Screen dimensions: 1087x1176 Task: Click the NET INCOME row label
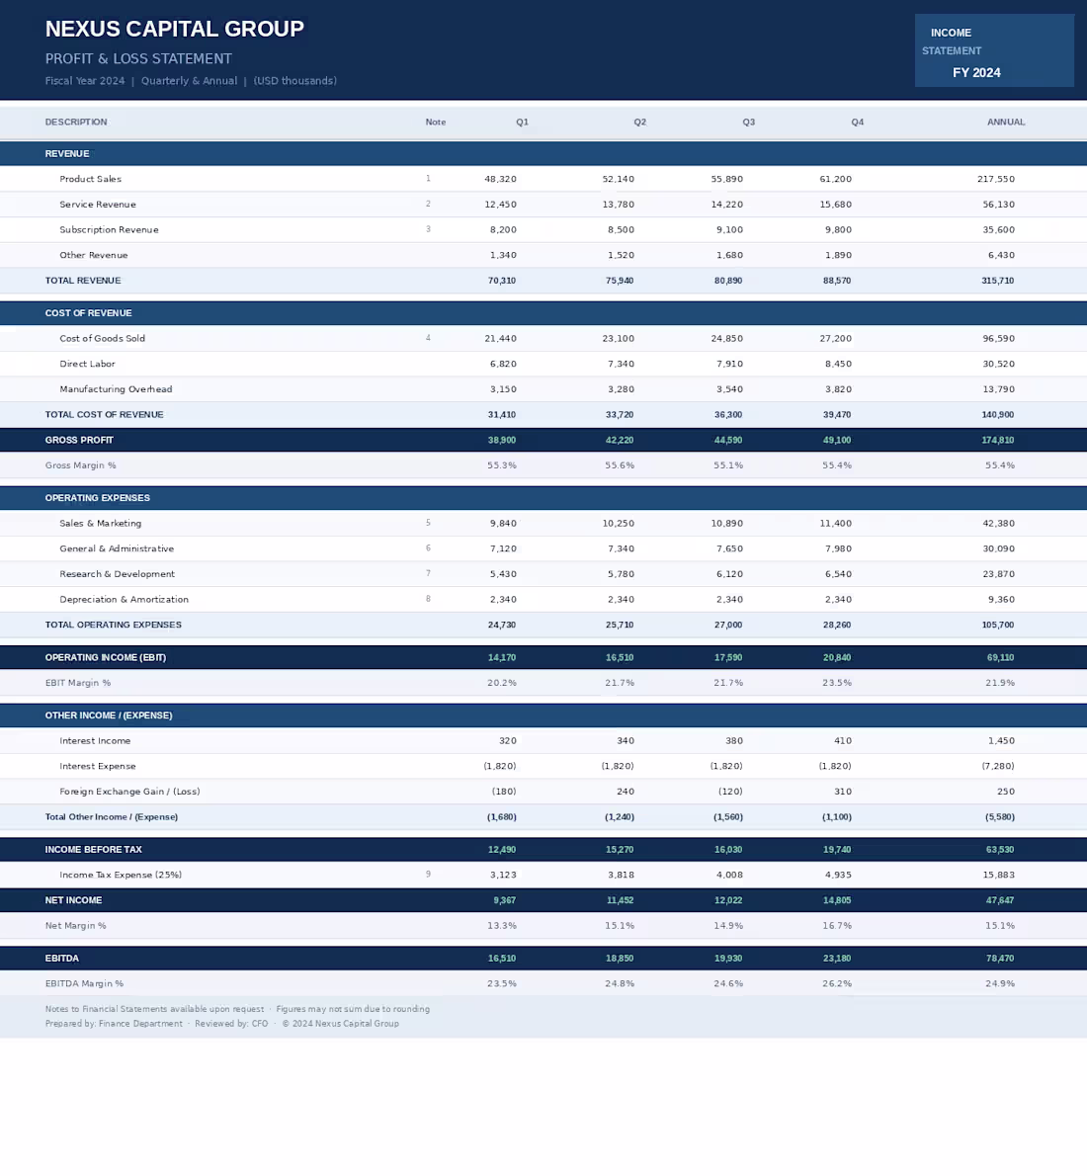point(73,900)
